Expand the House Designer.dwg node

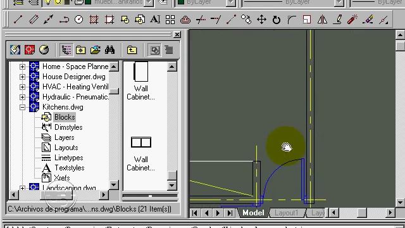[x=23, y=77]
